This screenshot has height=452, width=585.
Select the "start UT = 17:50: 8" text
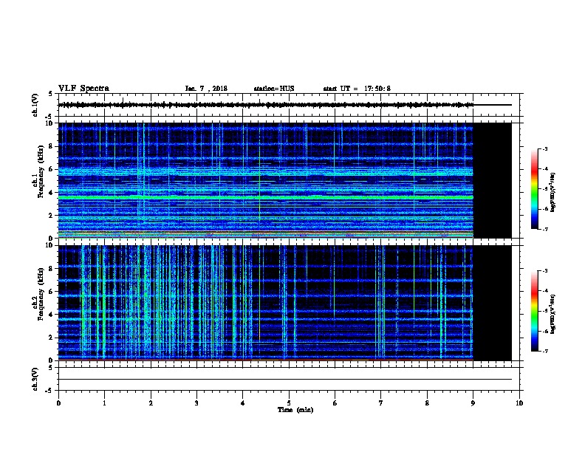(x=357, y=89)
